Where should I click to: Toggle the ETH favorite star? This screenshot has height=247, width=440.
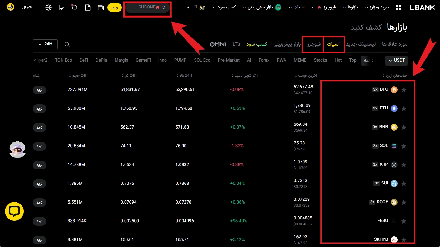pos(404,109)
